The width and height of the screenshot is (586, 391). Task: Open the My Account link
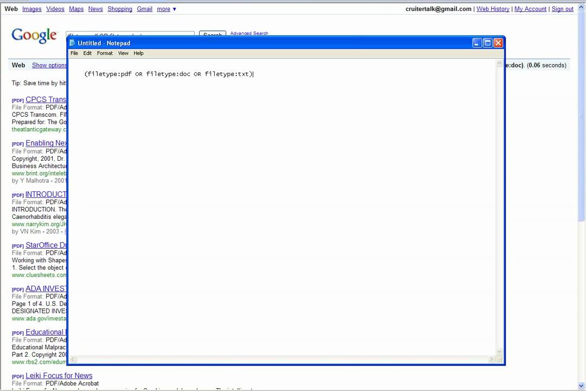530,9
